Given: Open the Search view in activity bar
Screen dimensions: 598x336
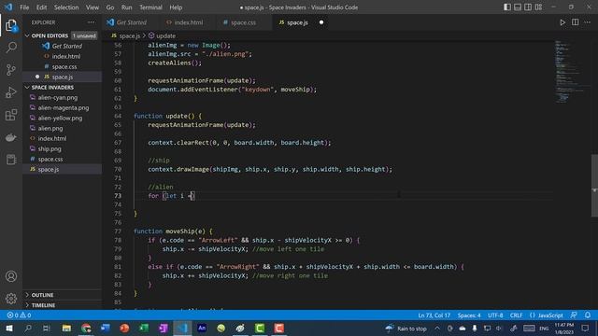Looking at the screenshot, I should pos(11,48).
